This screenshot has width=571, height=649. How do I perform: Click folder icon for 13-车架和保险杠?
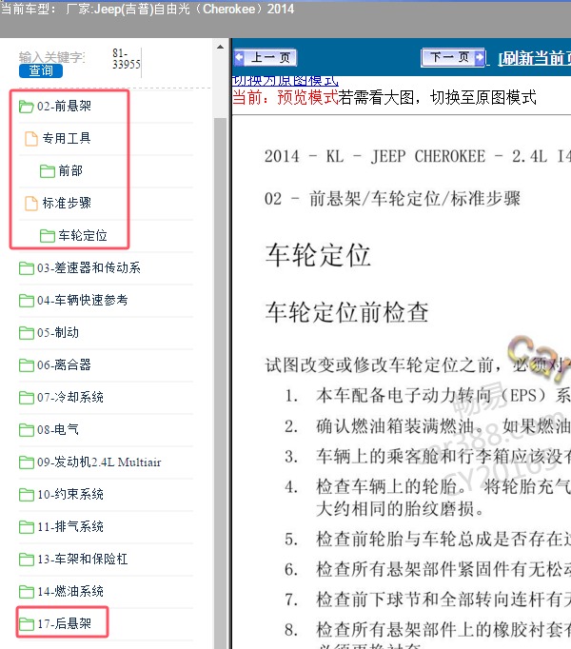[27, 560]
